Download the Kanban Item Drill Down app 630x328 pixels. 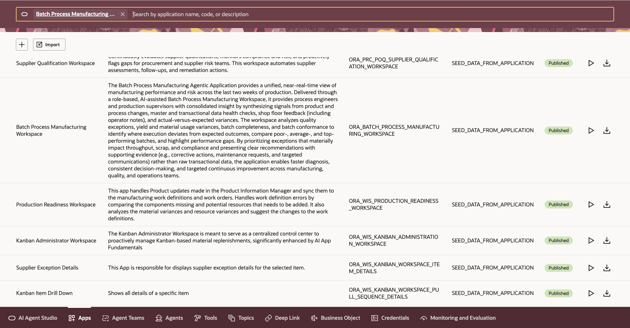[607, 293]
